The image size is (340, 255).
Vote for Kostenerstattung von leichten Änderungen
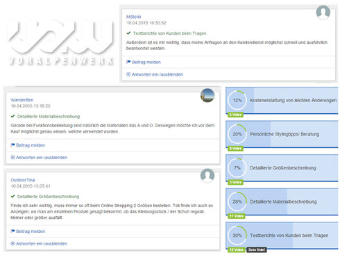(282, 101)
